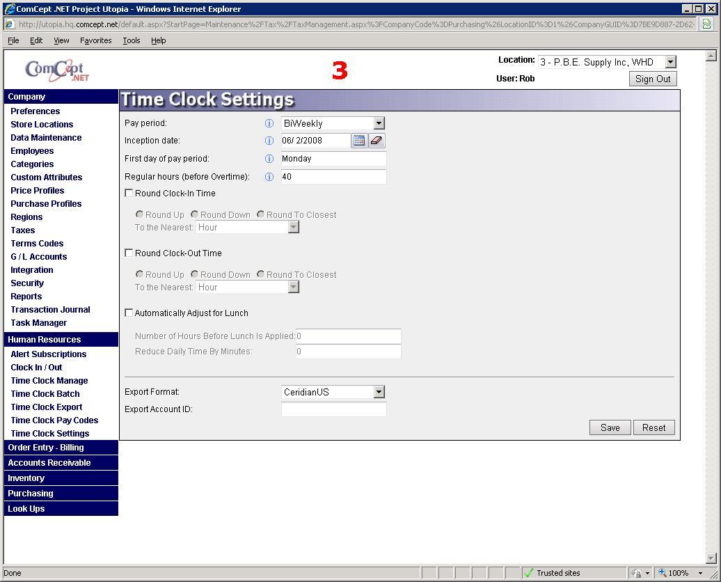Click the First day of pay period field
This screenshot has height=582, width=721.
pyautogui.click(x=333, y=159)
